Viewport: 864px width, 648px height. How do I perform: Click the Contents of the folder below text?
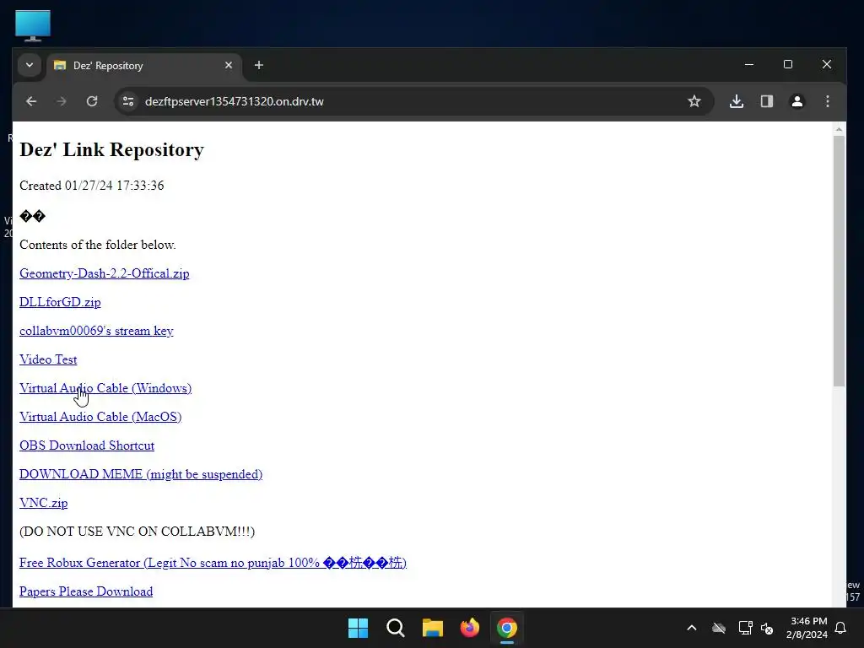(98, 245)
